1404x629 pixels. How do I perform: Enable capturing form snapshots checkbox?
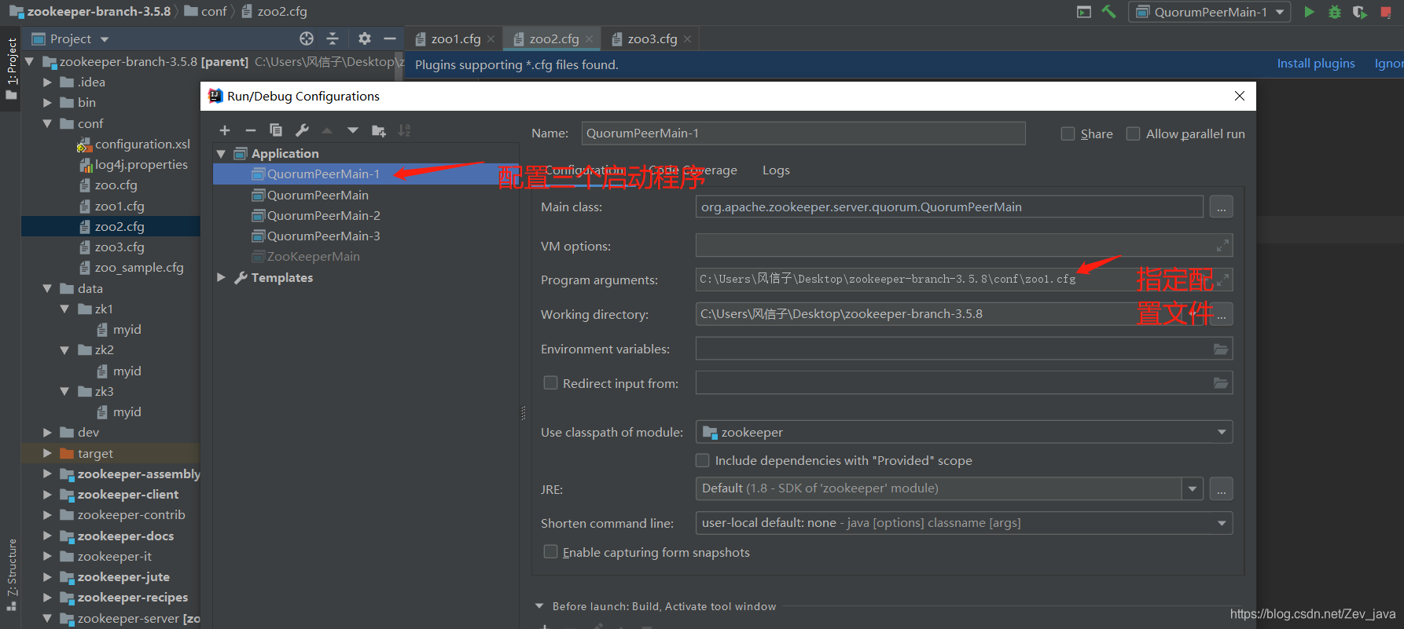coord(551,552)
